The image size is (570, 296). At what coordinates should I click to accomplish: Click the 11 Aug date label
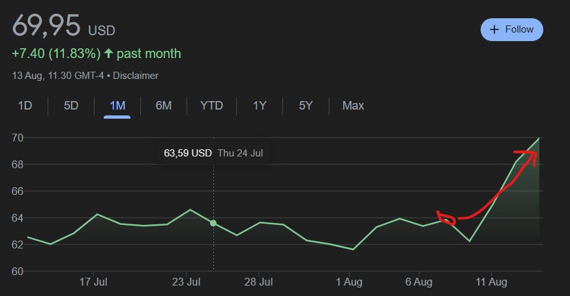[491, 282]
